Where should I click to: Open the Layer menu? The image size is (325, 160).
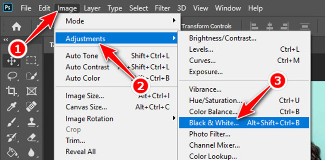coord(92,8)
